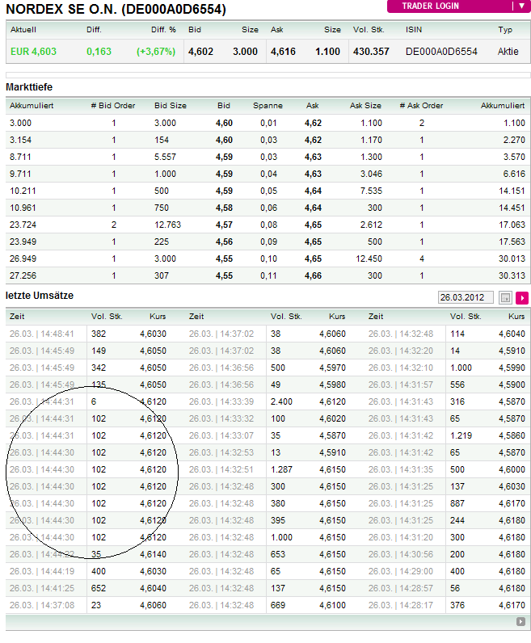The image size is (531, 643).
Task: Select the spread value 0,08
Action: click(268, 225)
